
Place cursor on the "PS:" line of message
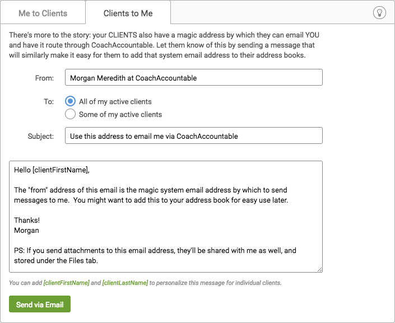coord(155,250)
